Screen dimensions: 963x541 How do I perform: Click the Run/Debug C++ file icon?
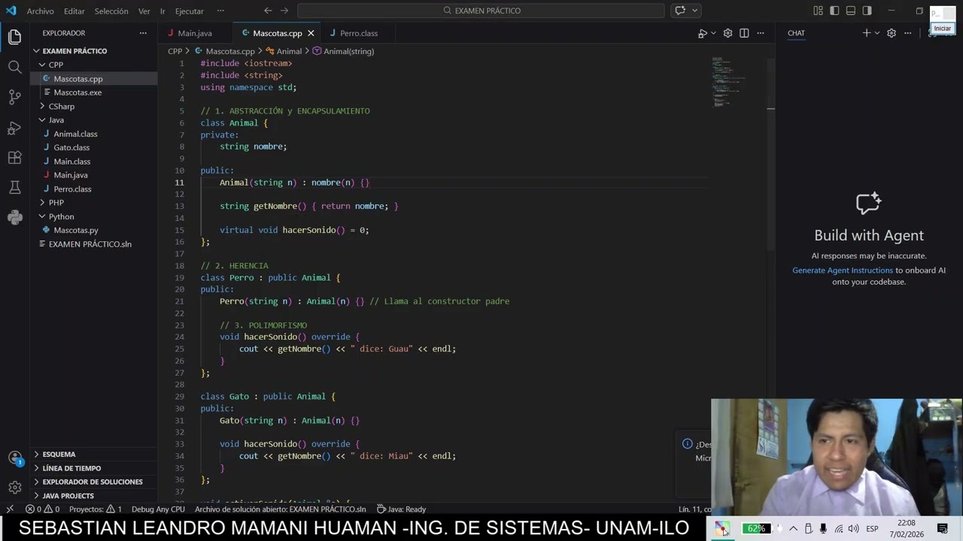tap(701, 33)
